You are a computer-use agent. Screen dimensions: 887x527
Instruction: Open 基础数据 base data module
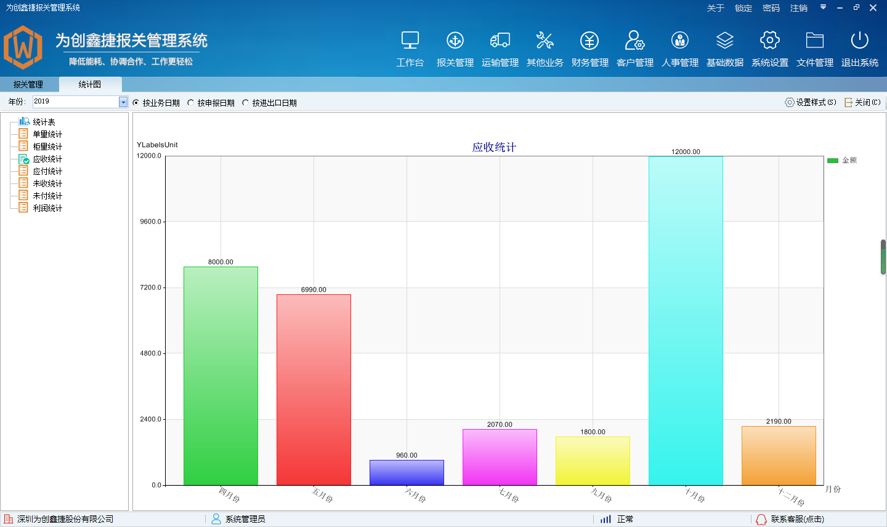click(x=724, y=48)
